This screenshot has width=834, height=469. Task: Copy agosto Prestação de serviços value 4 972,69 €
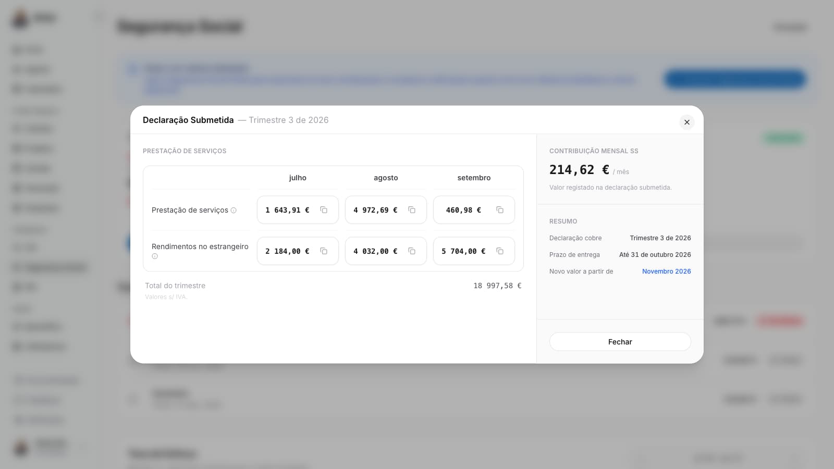(x=412, y=210)
